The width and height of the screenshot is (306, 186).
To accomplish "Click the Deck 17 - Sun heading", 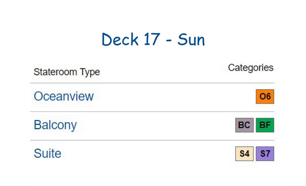I will pyautogui.click(x=153, y=39).
